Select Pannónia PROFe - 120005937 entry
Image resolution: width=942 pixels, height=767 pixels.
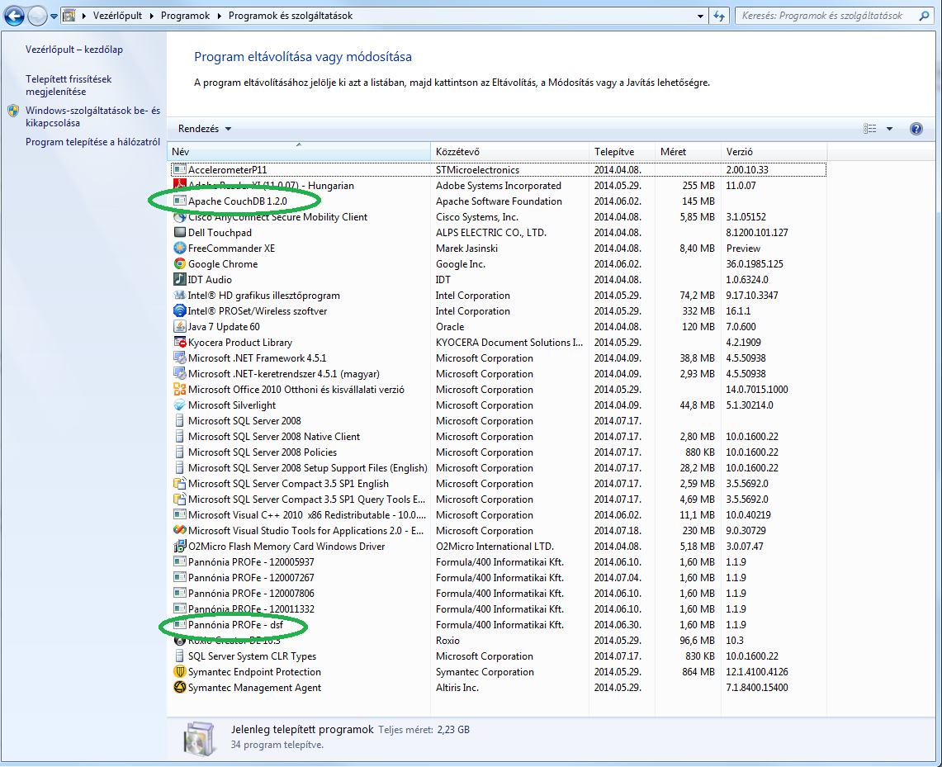(x=499, y=561)
